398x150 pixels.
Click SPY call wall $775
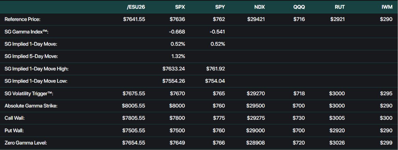(x=219, y=118)
